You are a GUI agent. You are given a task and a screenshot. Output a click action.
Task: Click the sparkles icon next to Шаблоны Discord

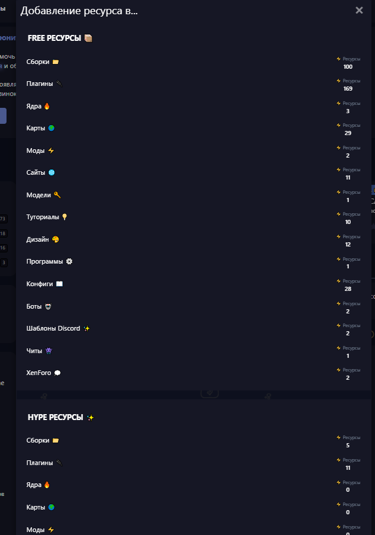(86, 328)
